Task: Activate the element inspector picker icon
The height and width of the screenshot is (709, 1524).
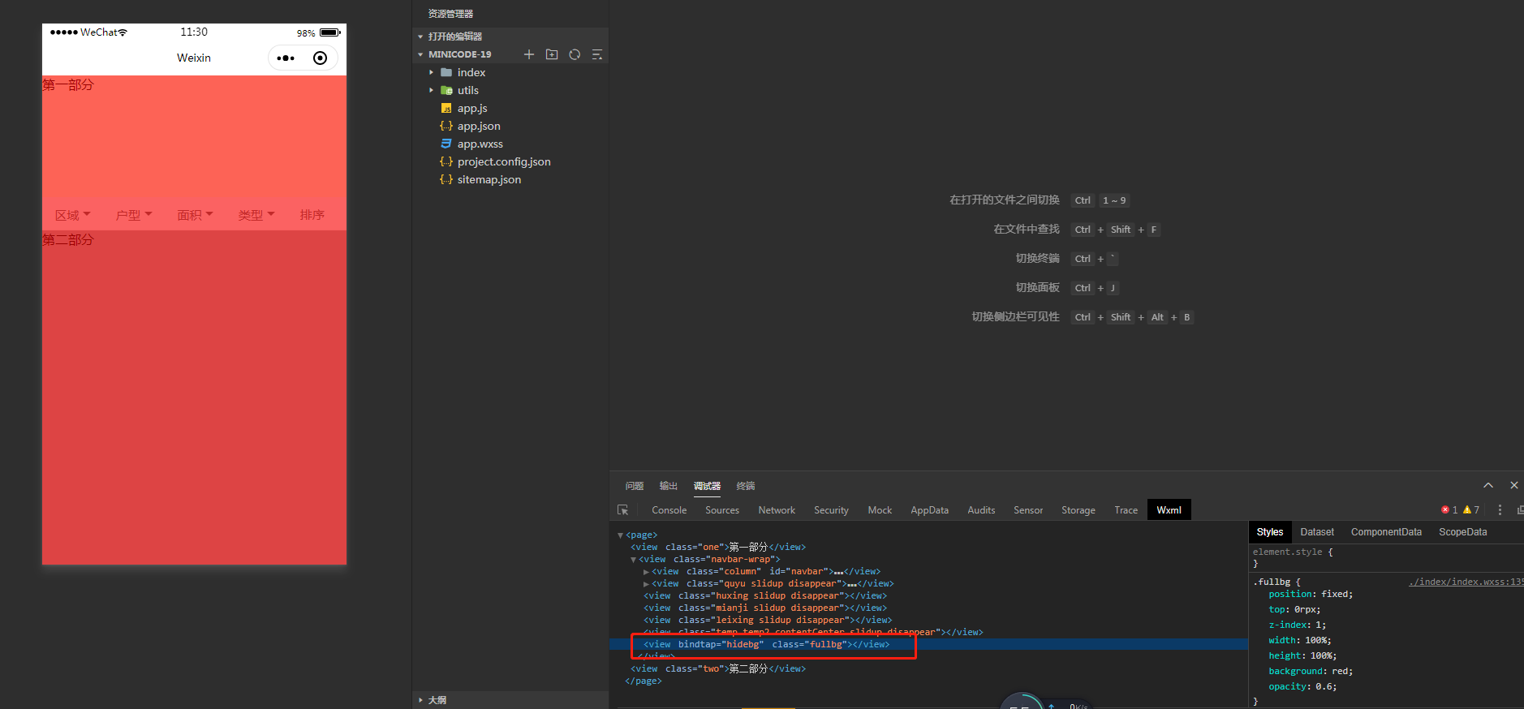Action: pos(623,510)
